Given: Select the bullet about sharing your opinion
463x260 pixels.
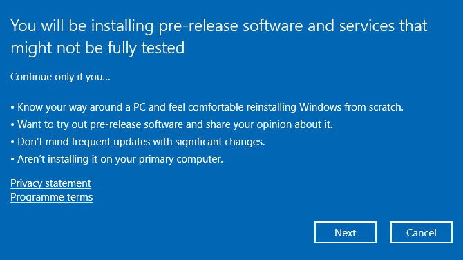Looking at the screenshot, I should coord(171,124).
